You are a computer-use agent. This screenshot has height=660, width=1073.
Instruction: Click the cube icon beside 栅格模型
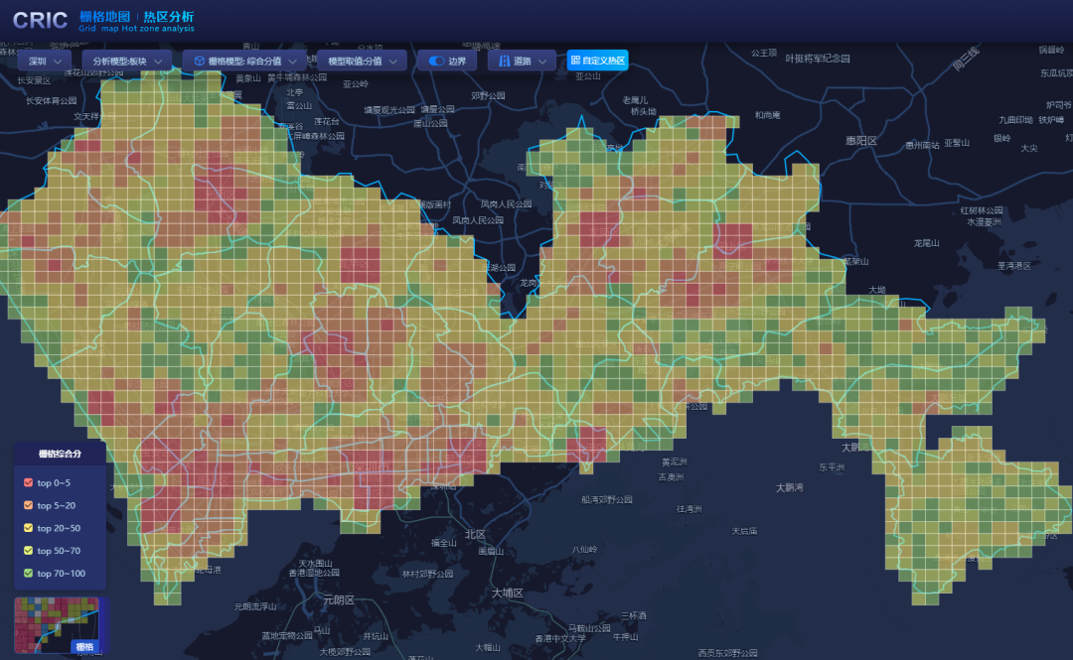coord(199,61)
